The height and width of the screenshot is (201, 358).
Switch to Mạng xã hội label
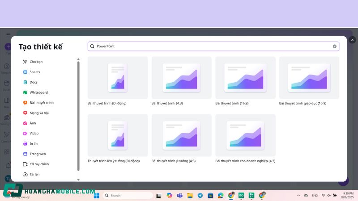(39, 113)
